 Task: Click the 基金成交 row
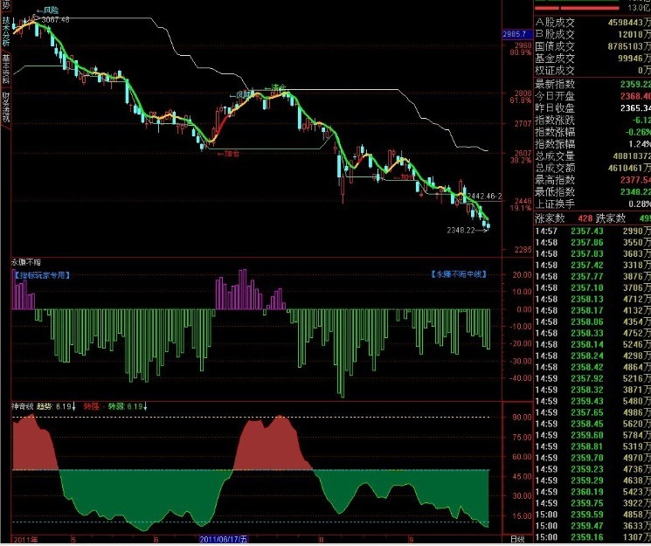pyautogui.click(x=592, y=59)
